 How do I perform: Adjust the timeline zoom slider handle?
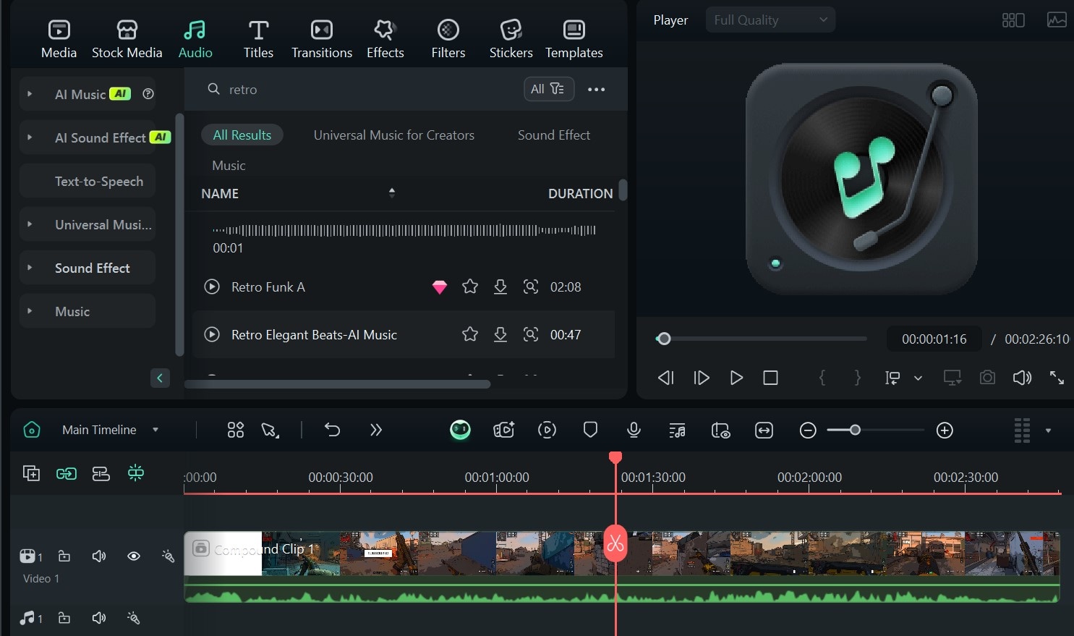pyautogui.click(x=855, y=430)
